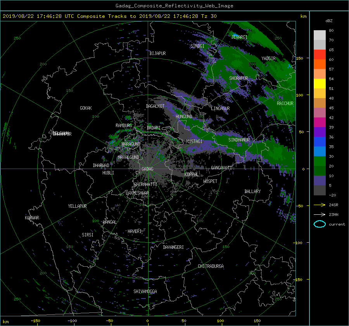Click the LAXMESHWAR label
Viewport: 349px width, 326px height.
tap(137, 193)
